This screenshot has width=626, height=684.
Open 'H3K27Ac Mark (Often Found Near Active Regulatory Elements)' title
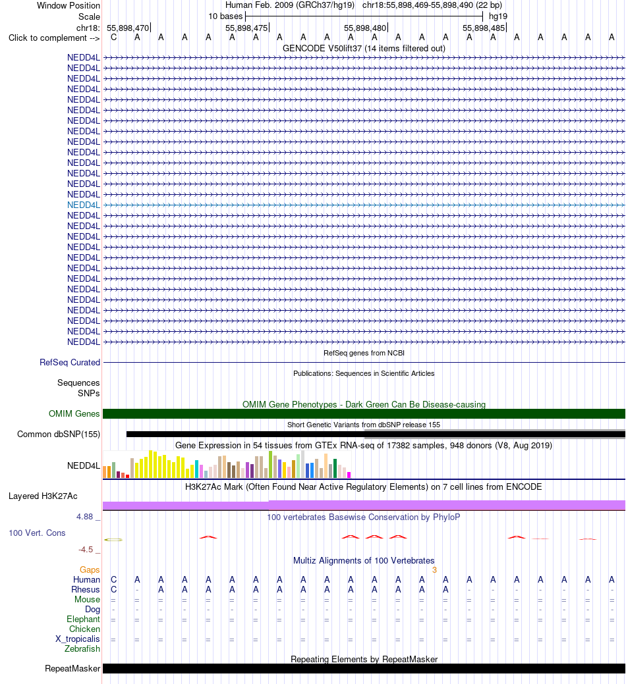coord(364,487)
